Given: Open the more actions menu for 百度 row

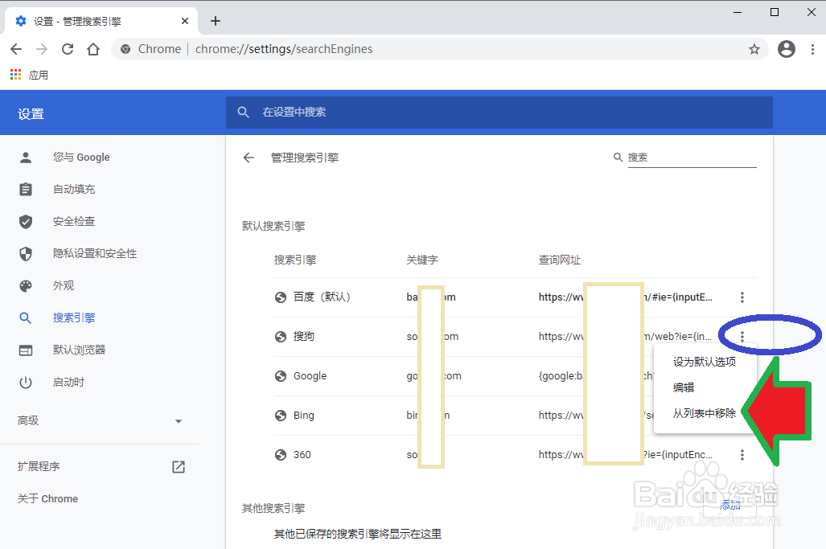Looking at the screenshot, I should 742,297.
